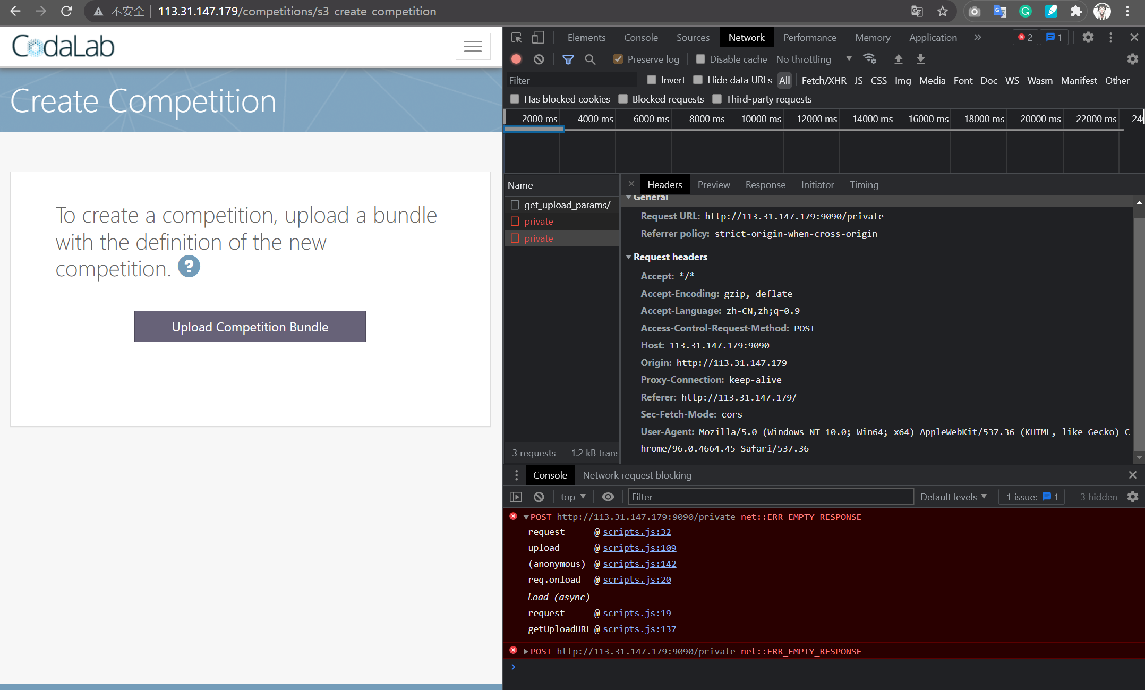Stop recording network log
Viewport: 1145px width, 690px height.
516,59
